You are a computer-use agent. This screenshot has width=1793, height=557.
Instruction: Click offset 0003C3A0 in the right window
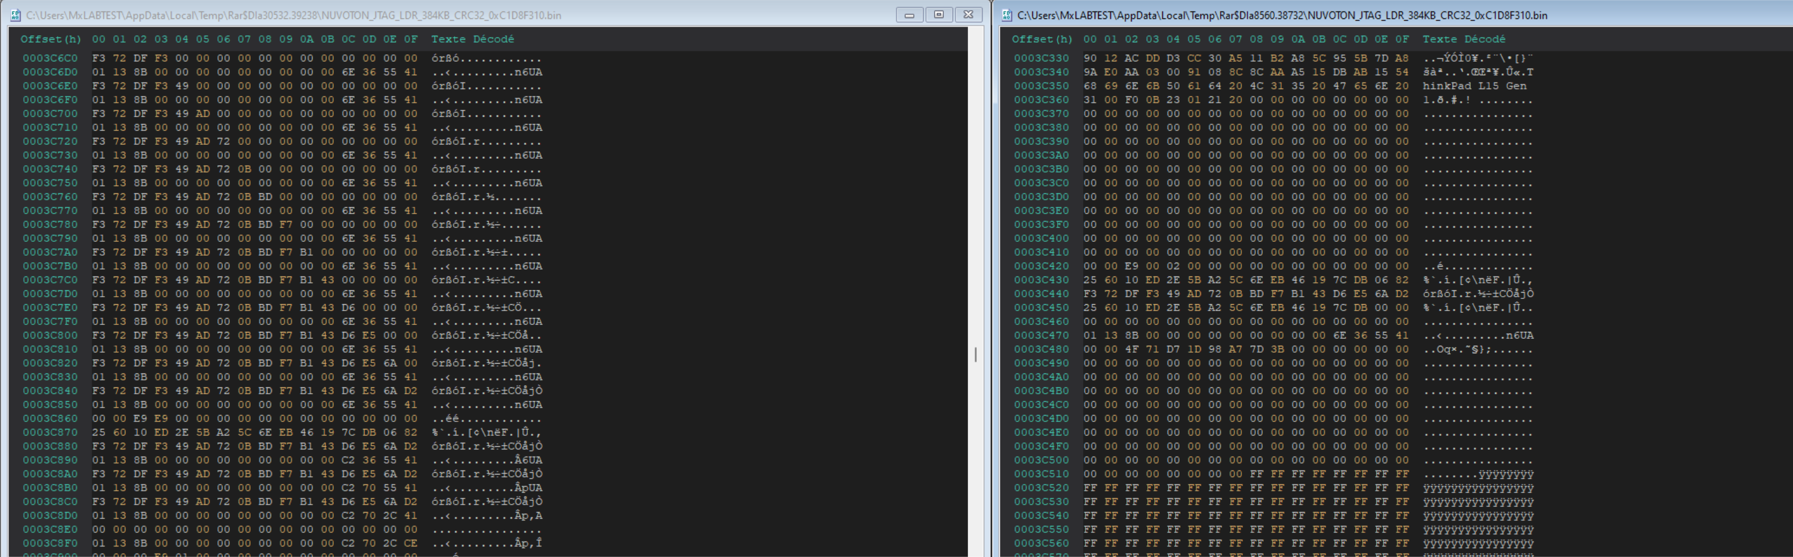point(1041,155)
